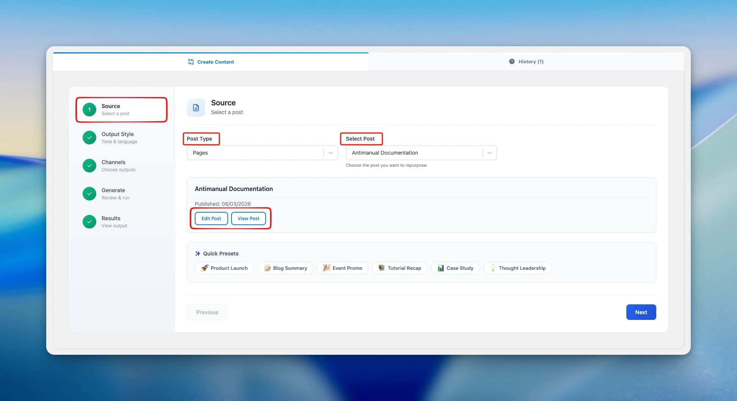Expand the Select Post dropdown chevron
This screenshot has width=737, height=401.
pyautogui.click(x=490, y=153)
